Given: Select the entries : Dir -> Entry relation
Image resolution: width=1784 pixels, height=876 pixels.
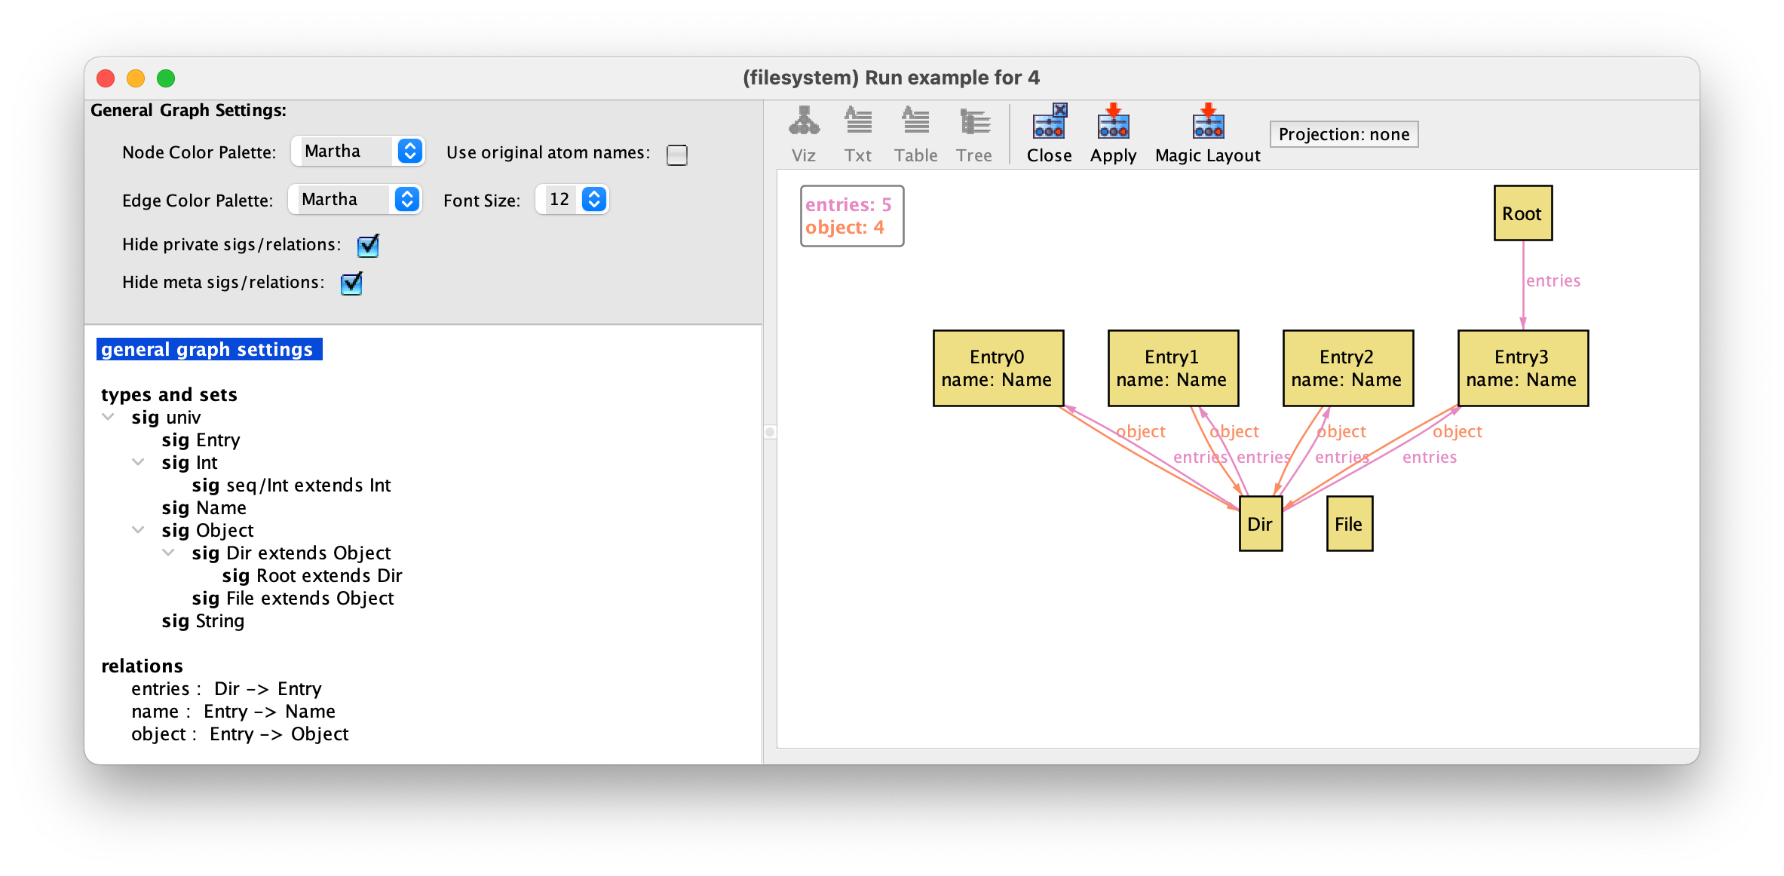Looking at the screenshot, I should pos(226,689).
